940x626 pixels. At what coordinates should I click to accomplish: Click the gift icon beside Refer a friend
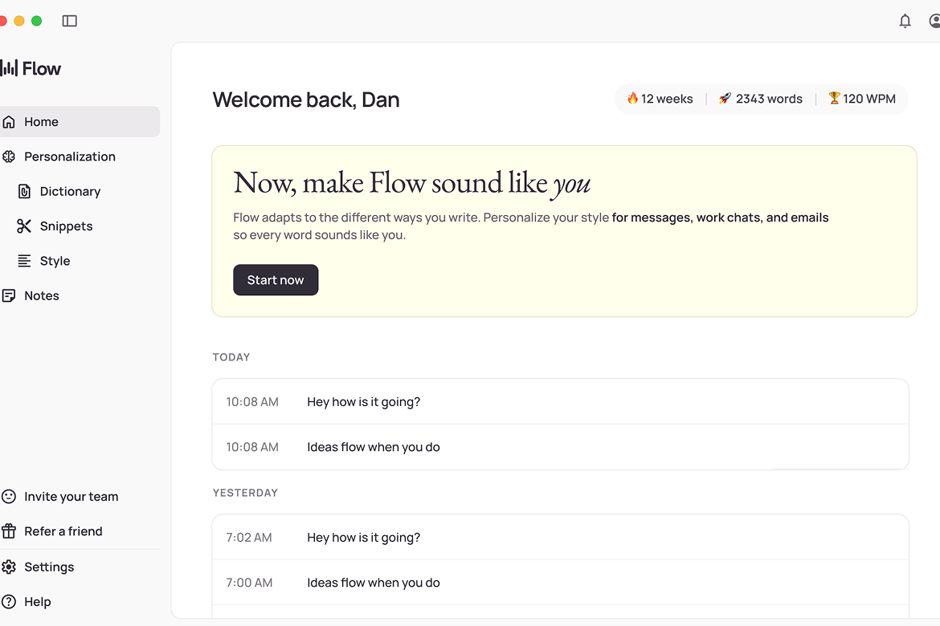tap(10, 530)
